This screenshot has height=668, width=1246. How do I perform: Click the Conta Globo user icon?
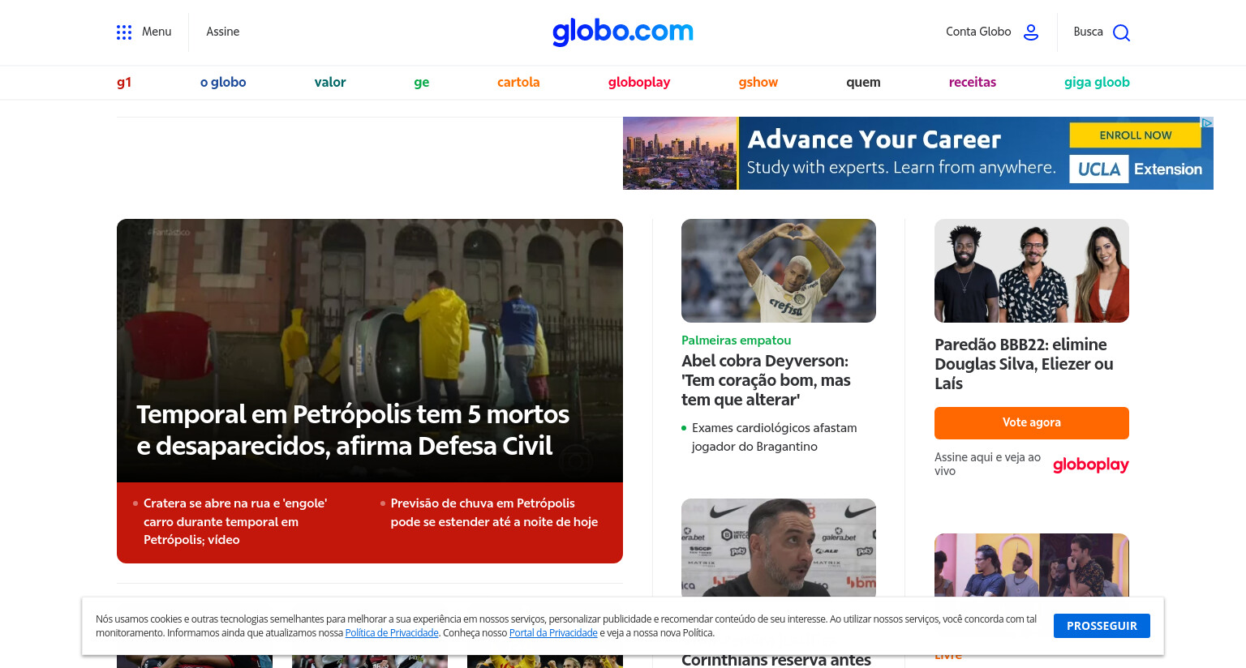coord(1031,32)
